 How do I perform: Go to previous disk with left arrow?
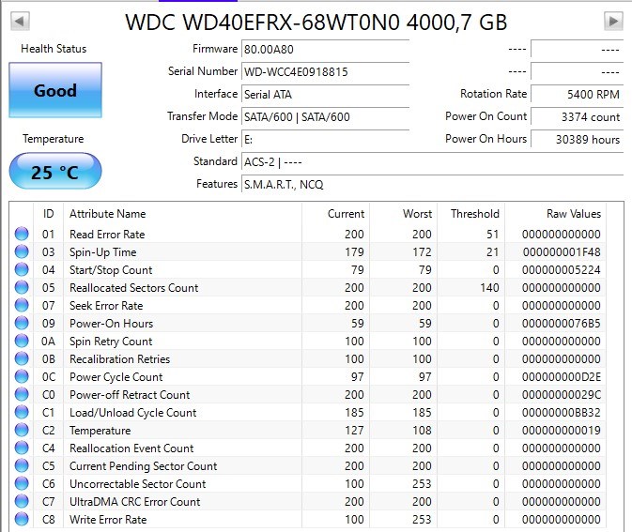[20, 21]
